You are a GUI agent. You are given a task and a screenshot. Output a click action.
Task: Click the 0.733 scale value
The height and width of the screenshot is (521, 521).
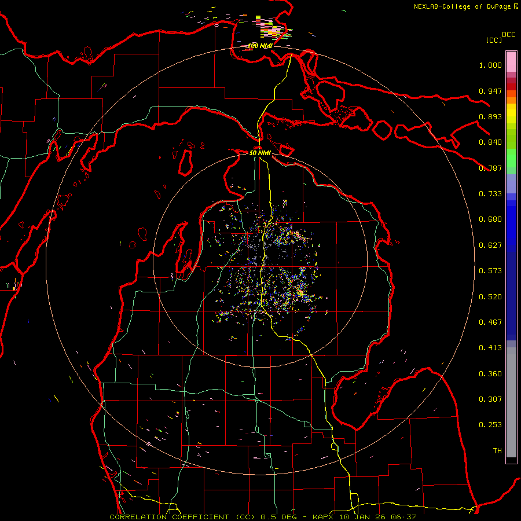click(x=490, y=194)
